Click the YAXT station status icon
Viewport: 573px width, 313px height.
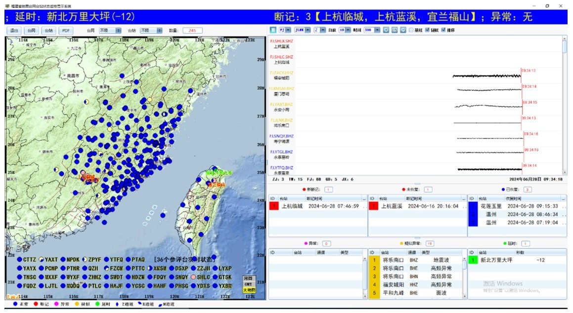pos(41,259)
